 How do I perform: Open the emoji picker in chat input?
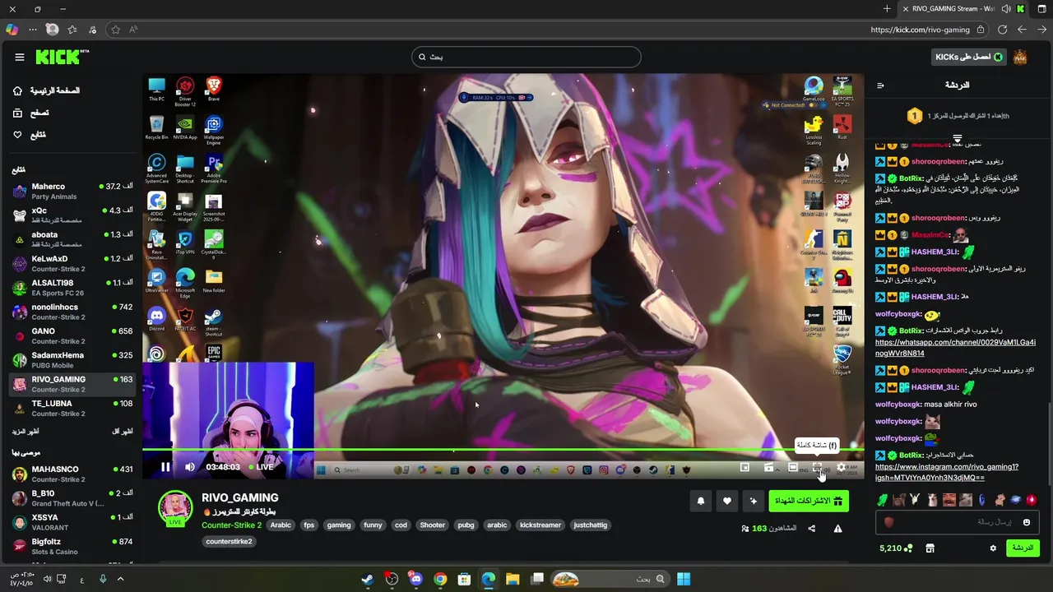pos(1027,522)
